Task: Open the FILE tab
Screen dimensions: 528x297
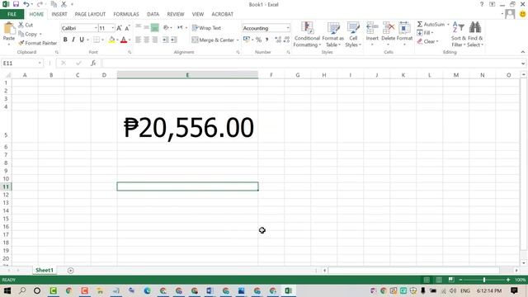Action: pos(12,14)
